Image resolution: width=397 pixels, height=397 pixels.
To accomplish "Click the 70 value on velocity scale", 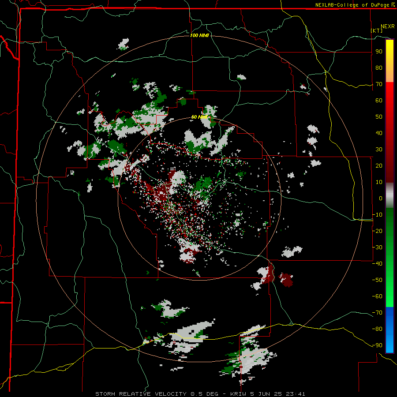I will tap(379, 84).
